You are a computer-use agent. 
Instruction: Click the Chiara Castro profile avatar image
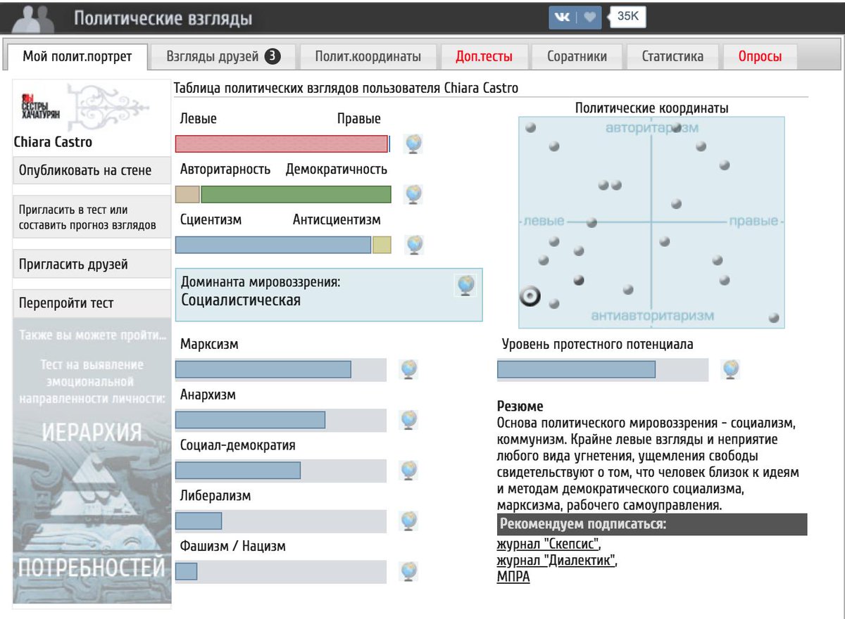pos(92,106)
